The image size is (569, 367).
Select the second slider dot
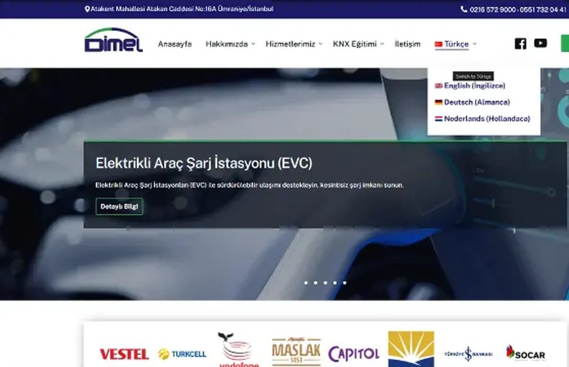(316, 283)
